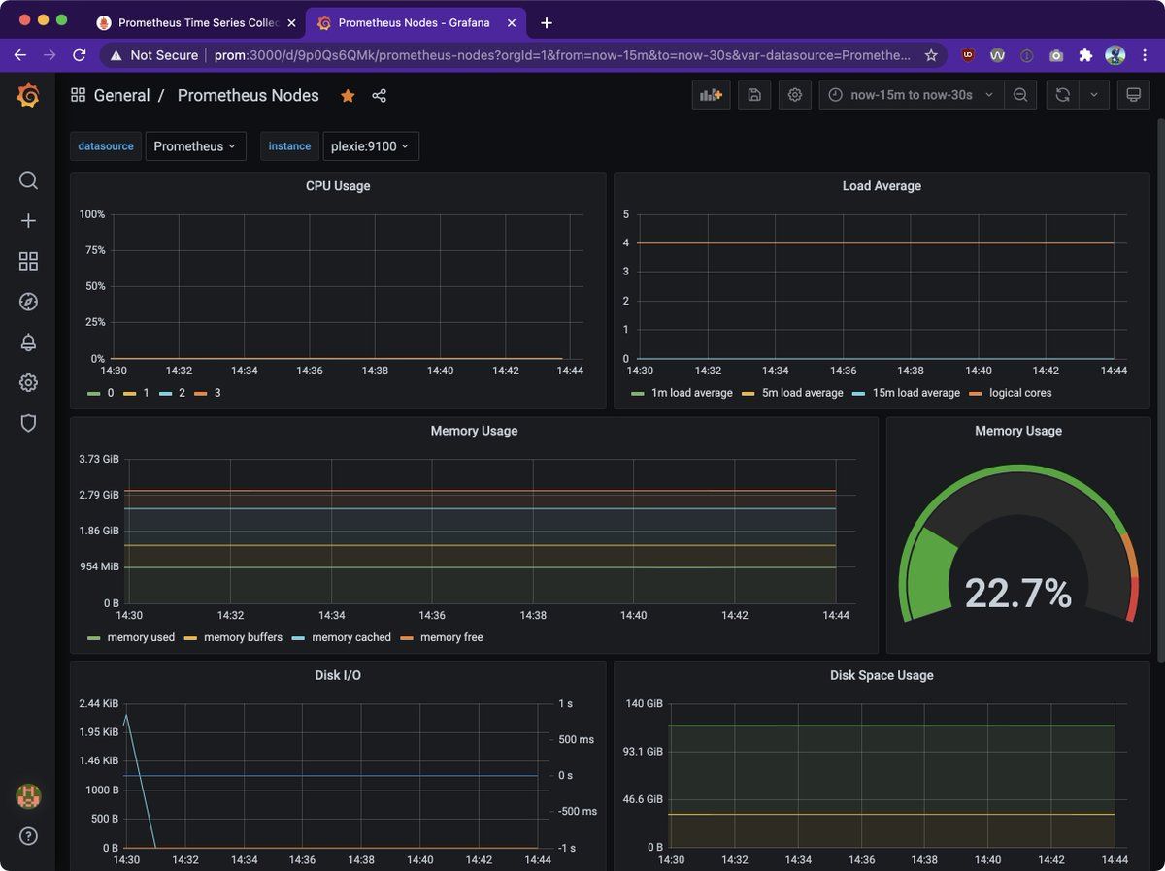Image resolution: width=1165 pixels, height=871 pixels.
Task: Open the refresh interval dropdown arrow
Action: (1094, 95)
